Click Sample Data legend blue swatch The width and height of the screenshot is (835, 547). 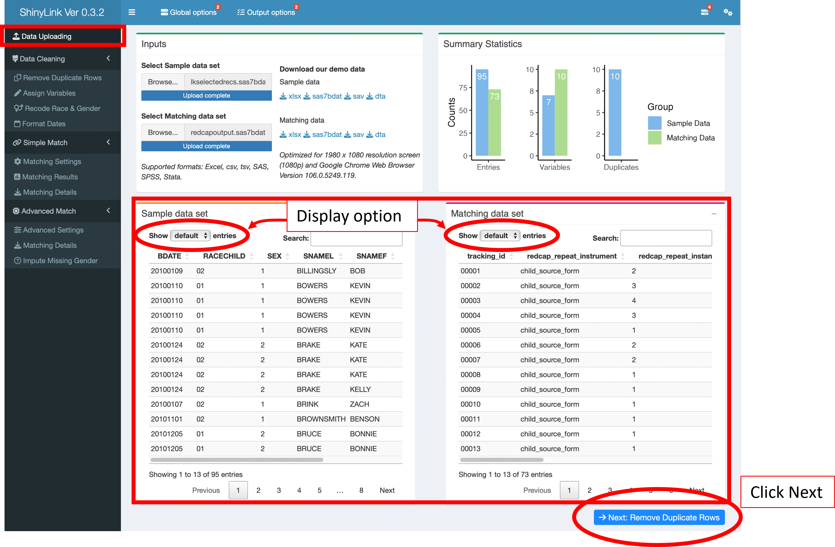coord(655,123)
